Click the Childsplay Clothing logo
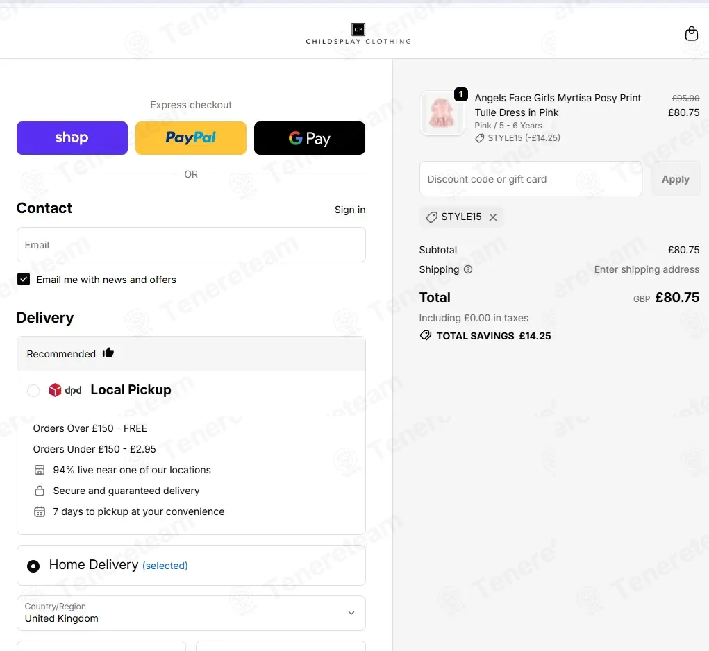The width and height of the screenshot is (709, 651). coord(358,34)
